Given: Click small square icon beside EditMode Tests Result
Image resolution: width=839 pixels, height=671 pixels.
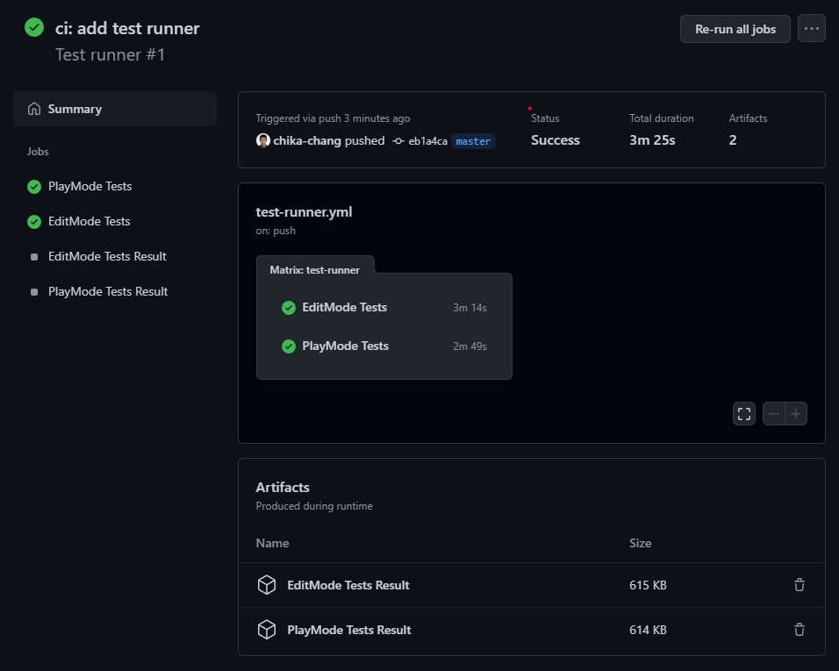Looking at the screenshot, I should pos(34,257).
